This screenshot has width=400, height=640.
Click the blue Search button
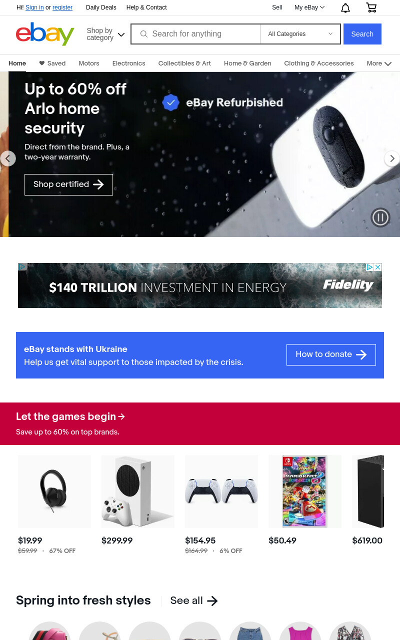(362, 34)
